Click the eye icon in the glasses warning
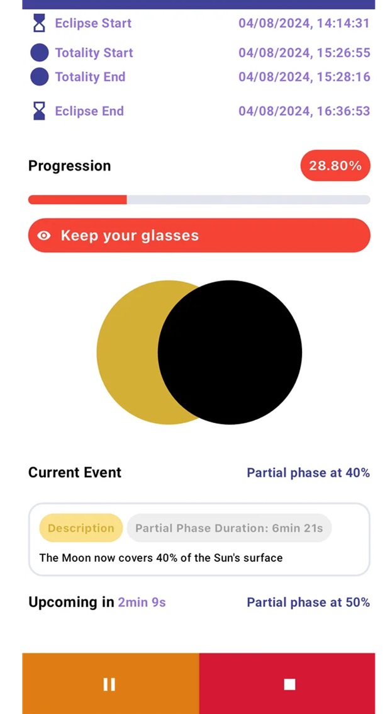 tap(44, 235)
